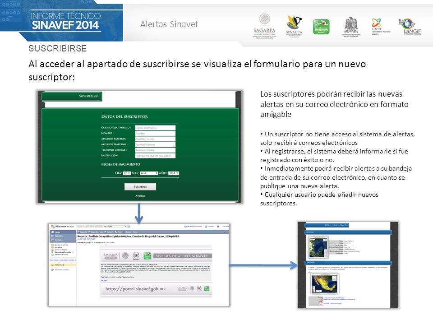Click the SAGARPA logo in email banner

111,256
